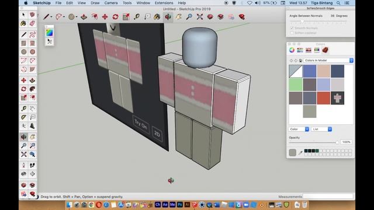This screenshot has height=210, width=374.
Task: Open Finder from the Dock
Action: click(x=69, y=205)
